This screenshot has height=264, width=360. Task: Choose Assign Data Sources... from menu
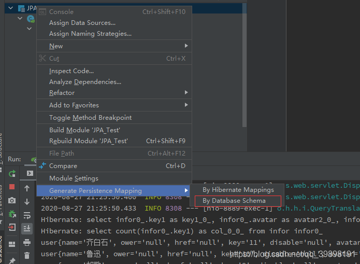coord(114,22)
